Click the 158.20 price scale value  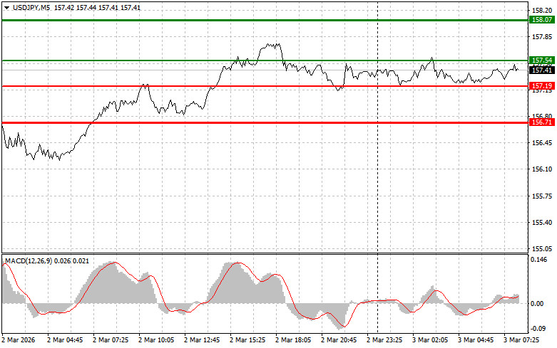point(540,11)
